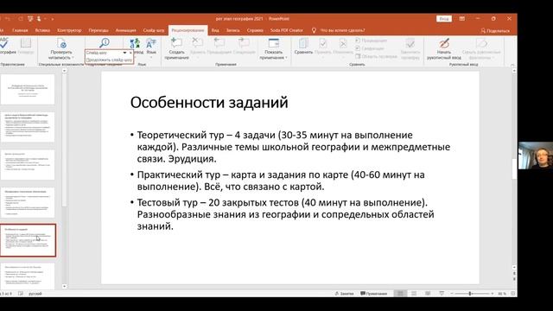Click spell check status icon in status bar
The width and height of the screenshot is (553, 311).
tap(21, 294)
